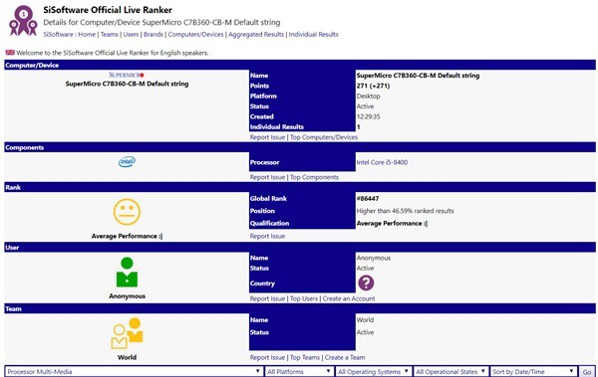Click the Average Performance neutral face icon
Viewport: 598px width, 377px height.
(127, 212)
